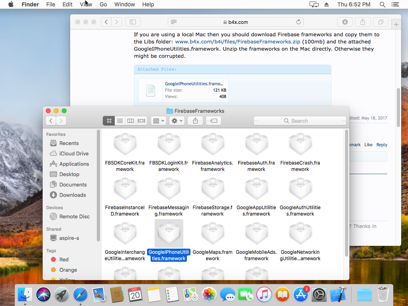Select FBSDKCoreKit.framework icon

click(125, 144)
